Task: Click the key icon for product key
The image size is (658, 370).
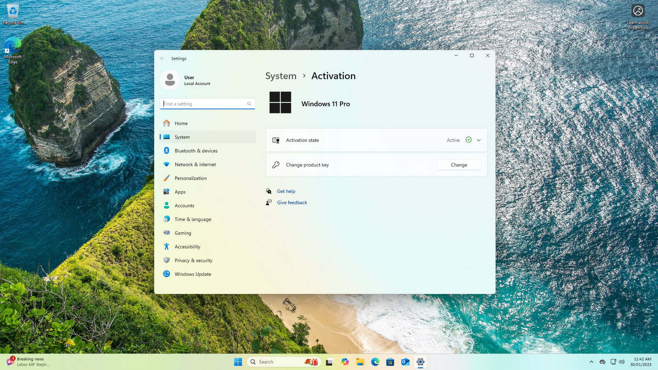Action: coord(276,165)
